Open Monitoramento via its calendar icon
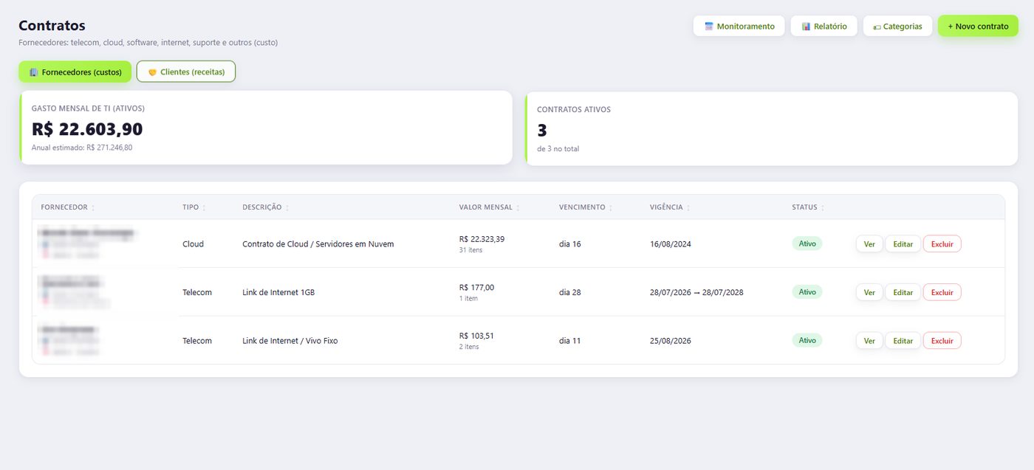Viewport: 1034px width, 470px height. click(709, 27)
